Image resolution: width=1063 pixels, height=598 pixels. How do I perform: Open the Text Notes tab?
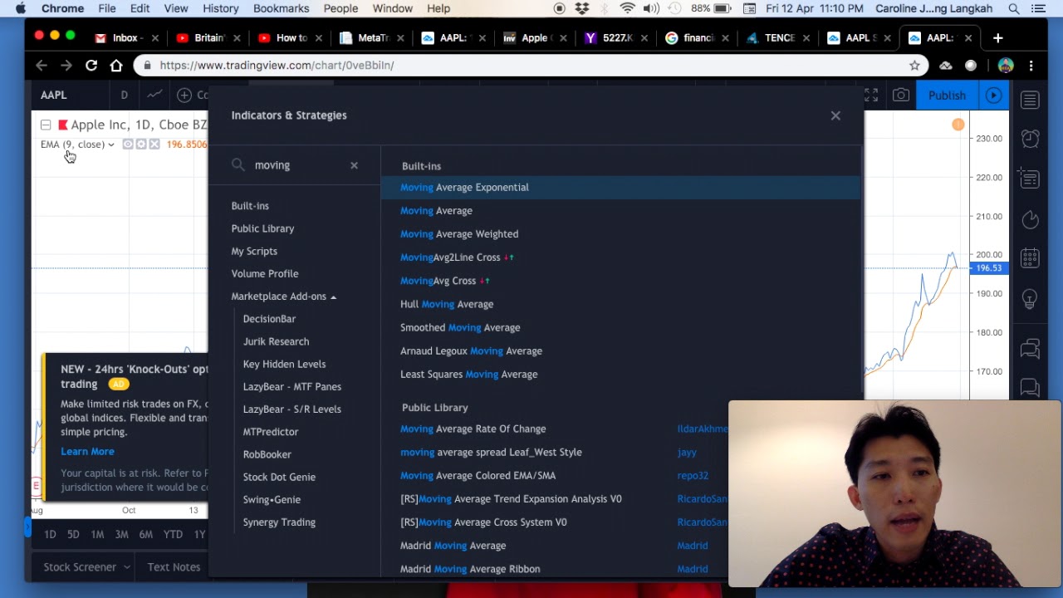(174, 567)
